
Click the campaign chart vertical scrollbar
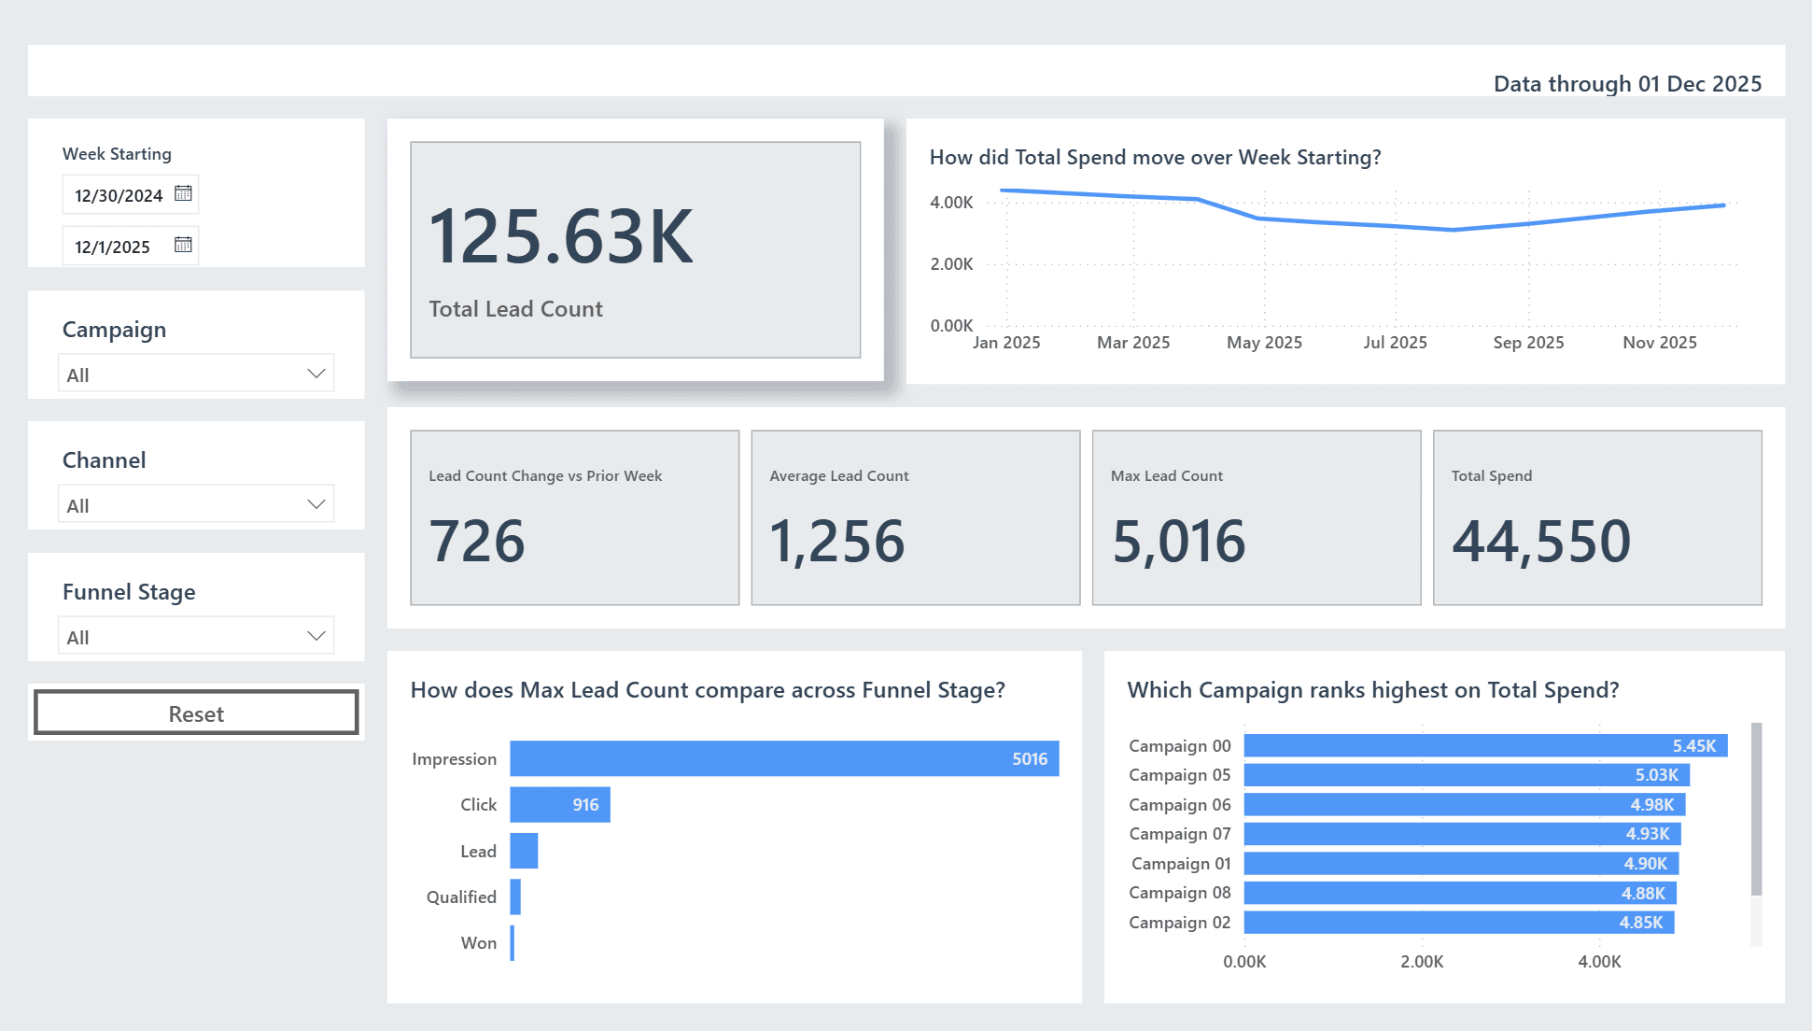pos(1756,809)
